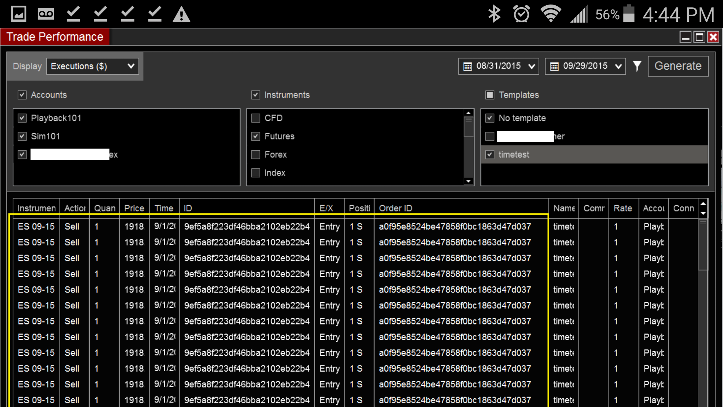The width and height of the screenshot is (723, 407).
Task: Open the Display Executions ($) dropdown
Action: (93, 66)
